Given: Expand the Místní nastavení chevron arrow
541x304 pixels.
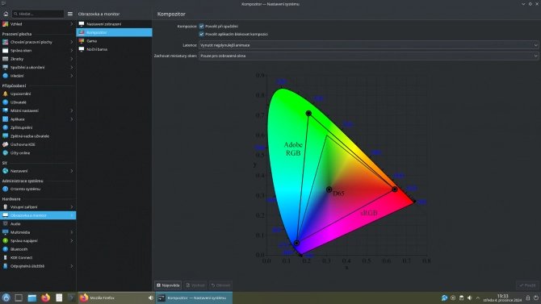Looking at the screenshot, I should click(x=71, y=110).
